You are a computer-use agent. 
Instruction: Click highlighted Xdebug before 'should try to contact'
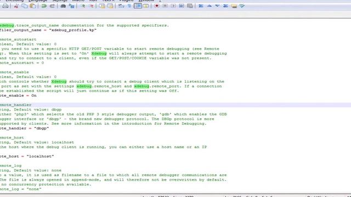click(x=59, y=82)
